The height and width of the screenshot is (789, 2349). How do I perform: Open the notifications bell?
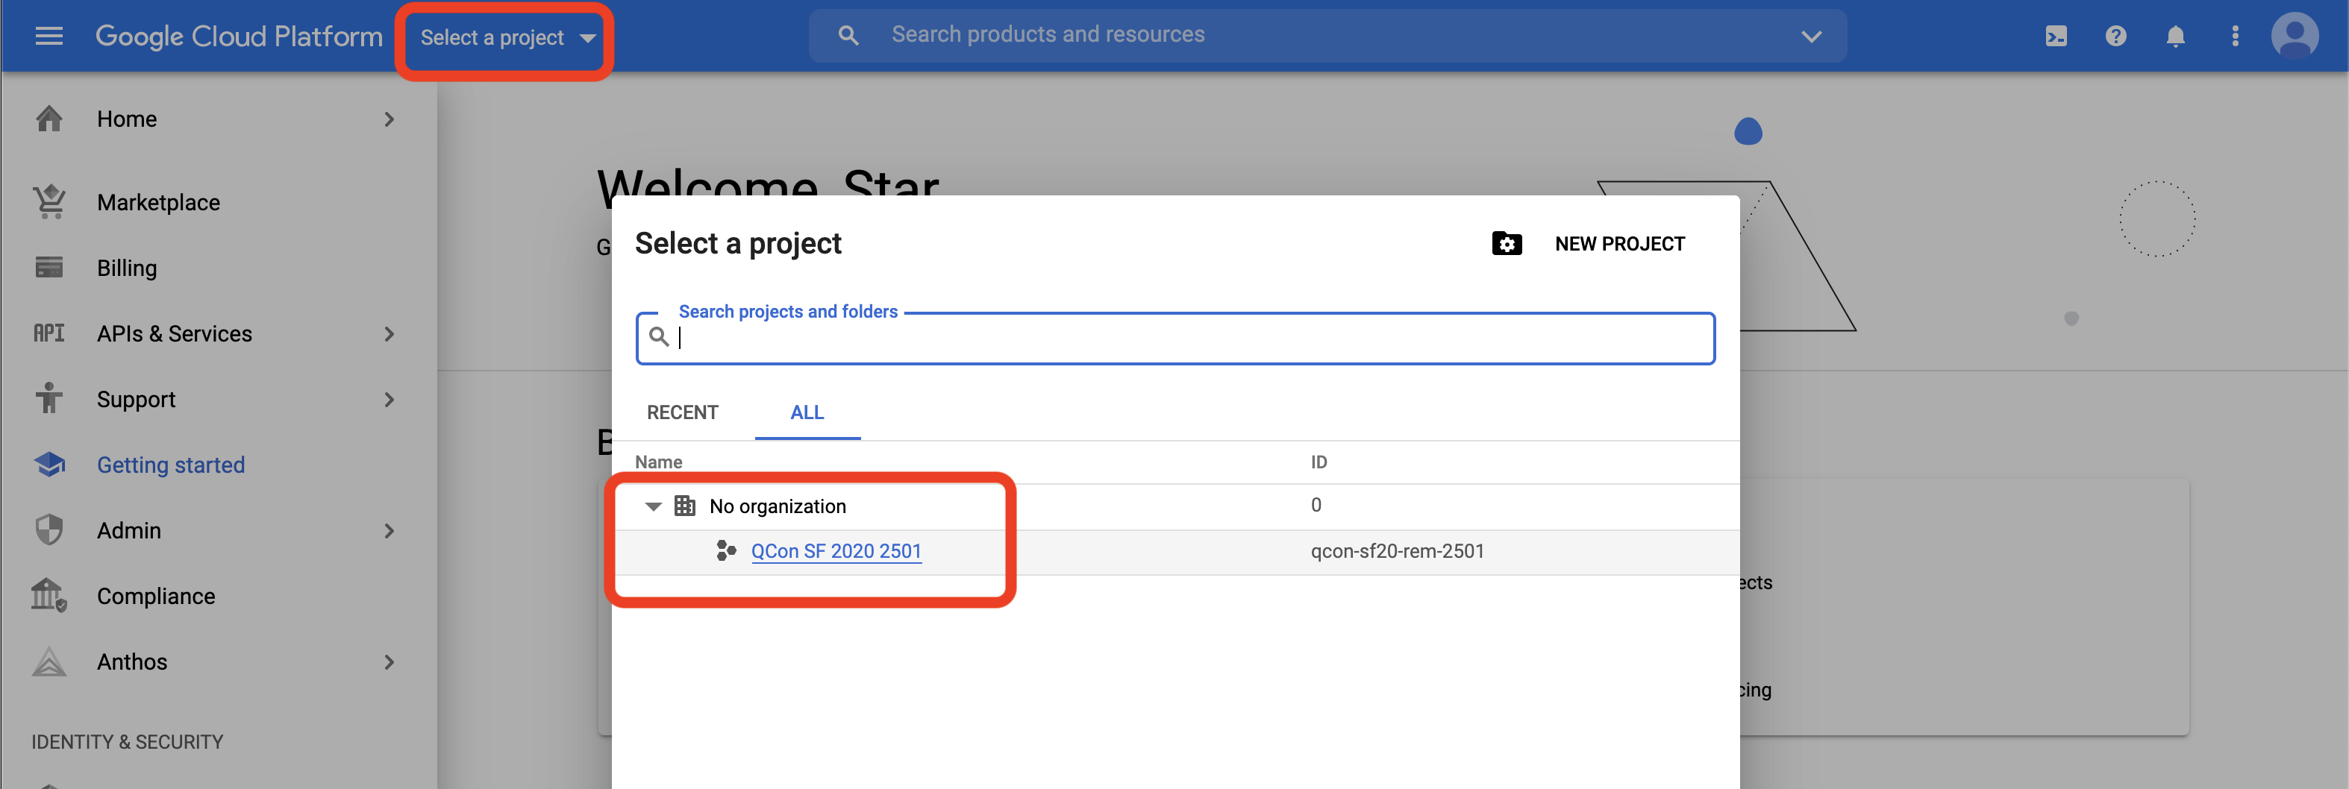[2176, 37]
